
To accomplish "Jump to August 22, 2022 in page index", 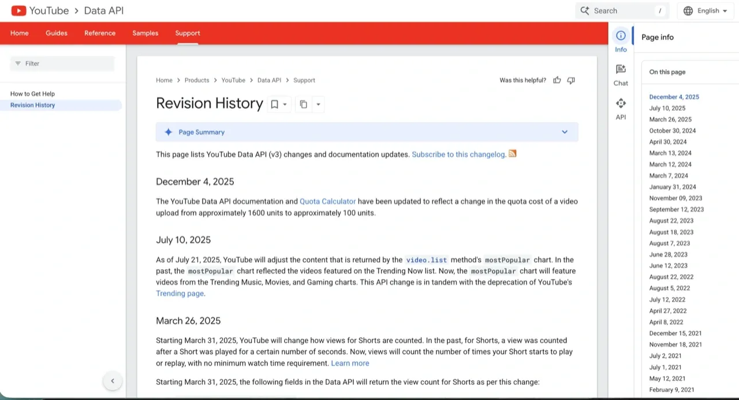I will [671, 277].
